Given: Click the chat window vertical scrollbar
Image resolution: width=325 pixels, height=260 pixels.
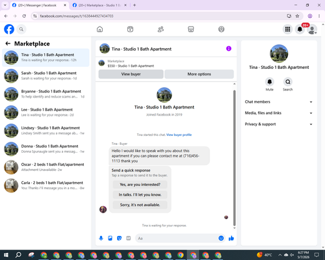Looking at the screenshot, I should pos(234,158).
